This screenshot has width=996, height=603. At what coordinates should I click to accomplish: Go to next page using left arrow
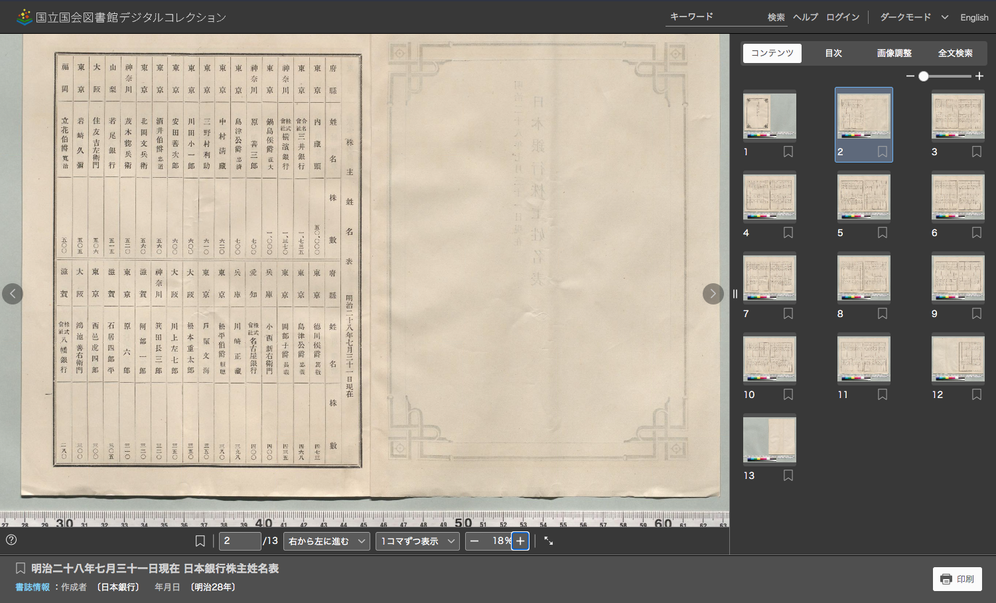13,294
